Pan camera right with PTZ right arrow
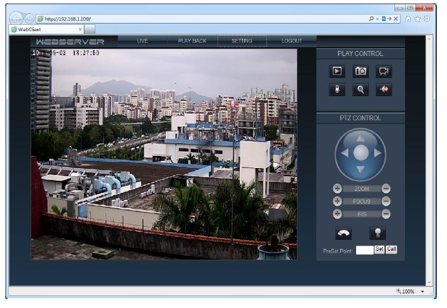447x308 pixels. [x=378, y=153]
